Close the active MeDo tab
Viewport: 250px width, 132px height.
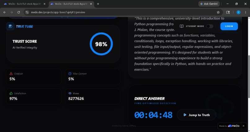coord(91,4)
